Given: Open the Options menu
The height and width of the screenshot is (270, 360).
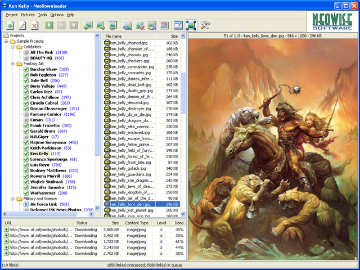Looking at the screenshot, I should point(57,15).
